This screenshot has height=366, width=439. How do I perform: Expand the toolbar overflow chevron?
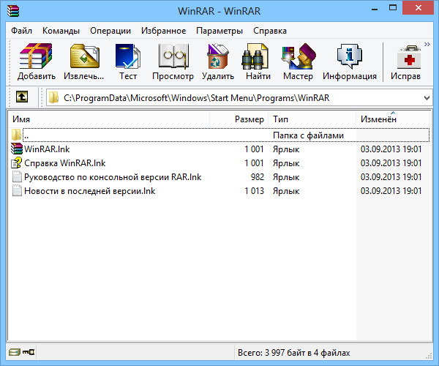coord(426,44)
